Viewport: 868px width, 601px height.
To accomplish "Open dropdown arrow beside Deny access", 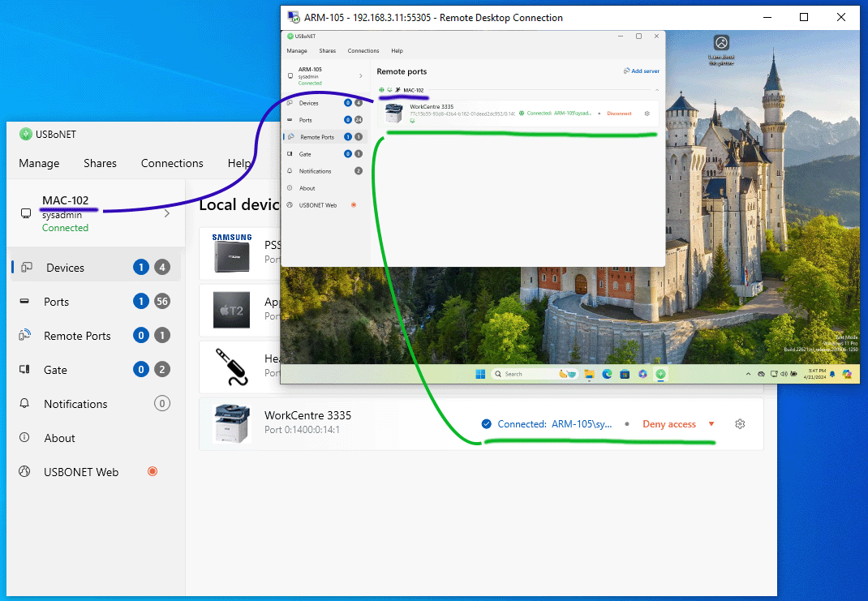I will coord(711,424).
